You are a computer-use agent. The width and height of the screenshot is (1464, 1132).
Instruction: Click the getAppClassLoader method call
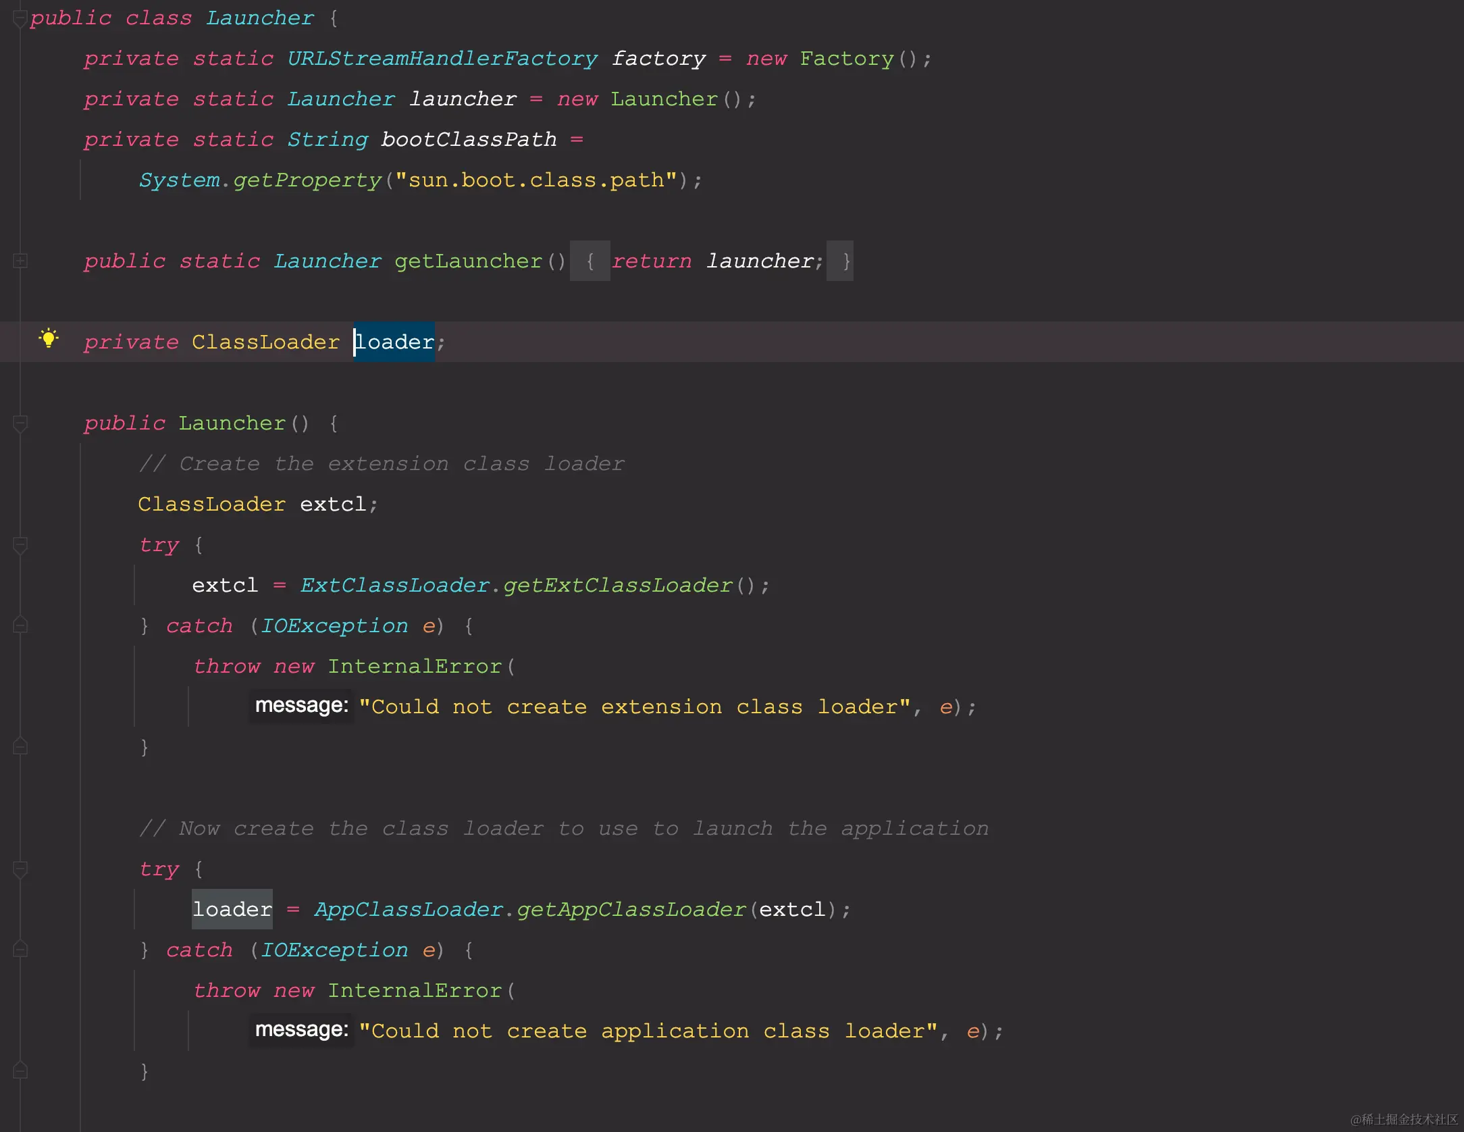coord(631,910)
